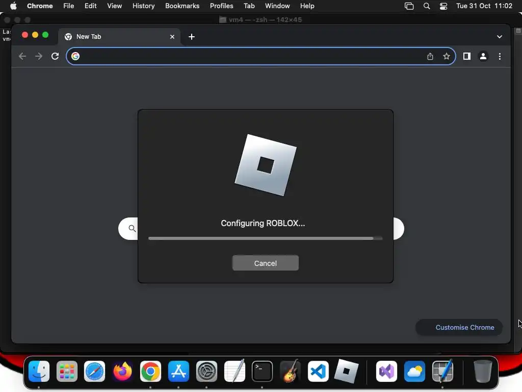This screenshot has height=392, width=522.
Task: Click the date and time in the menu bar
Action: 484,6
